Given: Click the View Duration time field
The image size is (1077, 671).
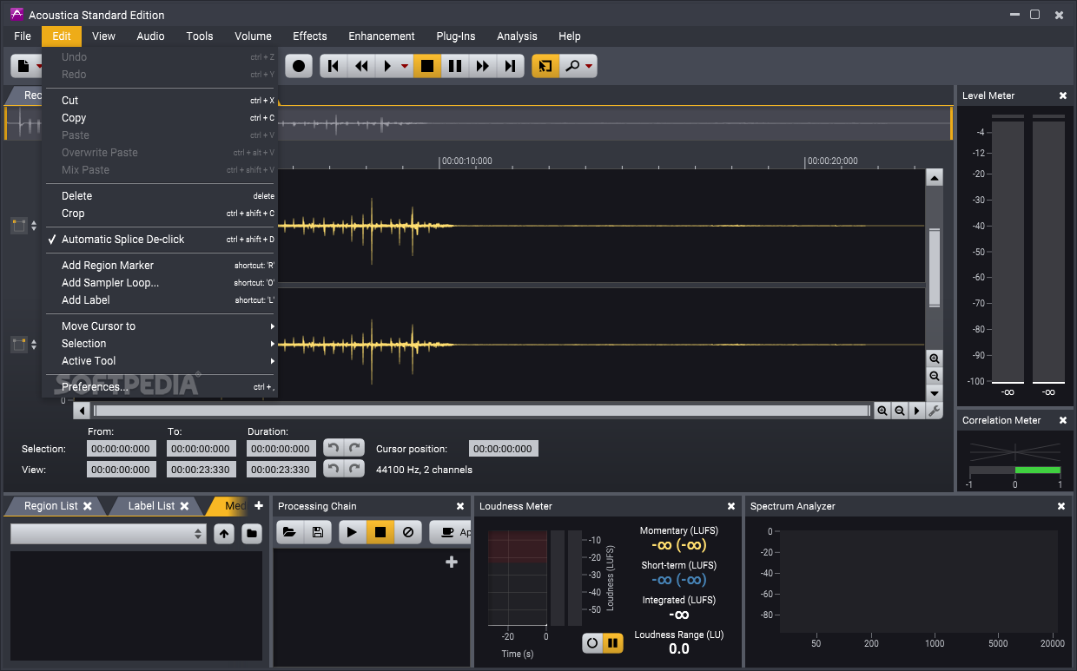Looking at the screenshot, I should click(x=281, y=470).
